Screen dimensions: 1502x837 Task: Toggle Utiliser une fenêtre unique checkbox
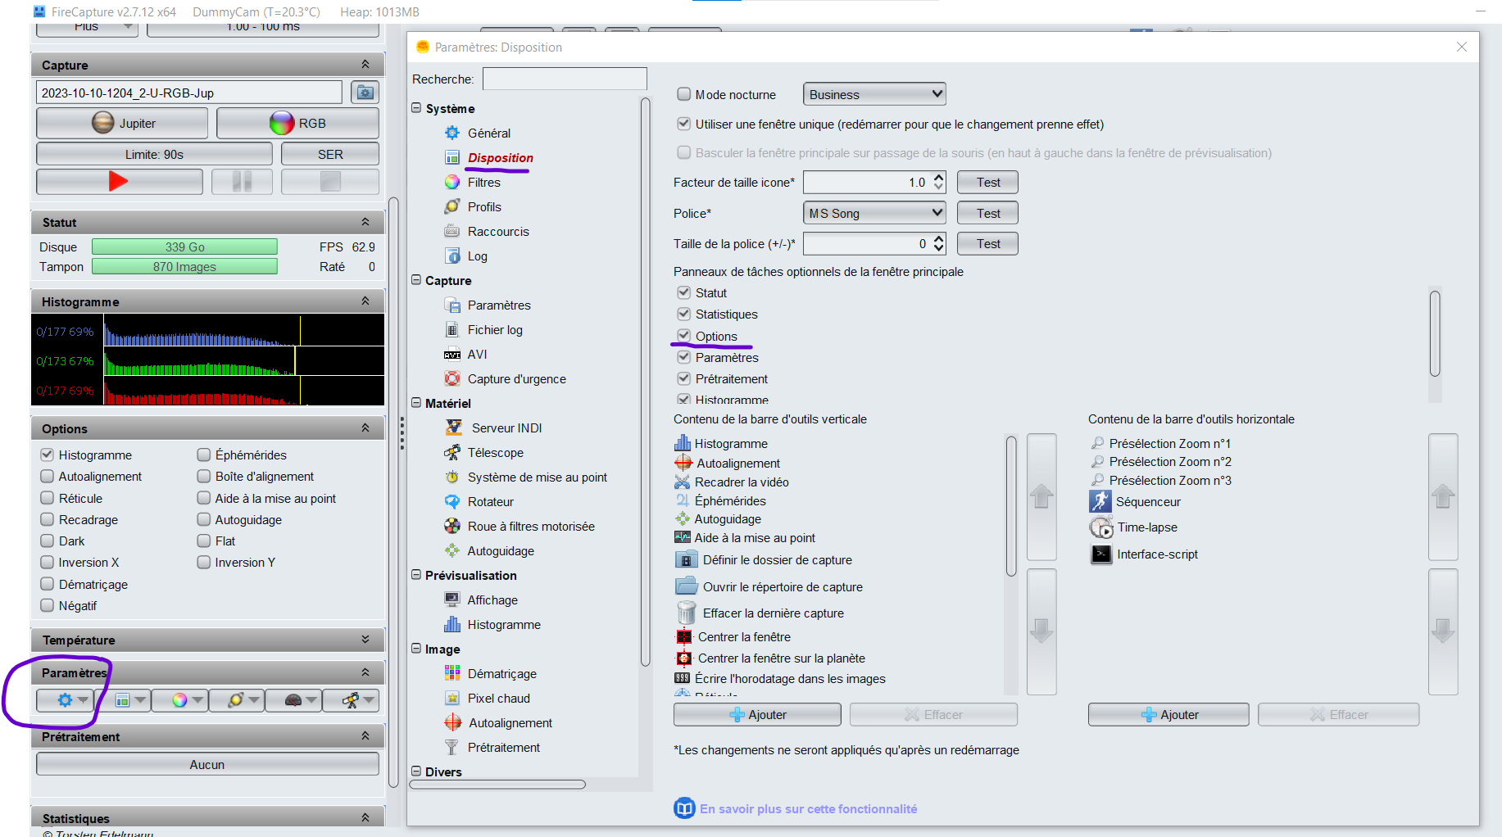(x=683, y=124)
